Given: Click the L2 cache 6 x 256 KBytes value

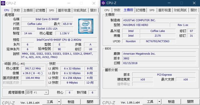Looking at the screenshot, I should (x=72, y=78).
